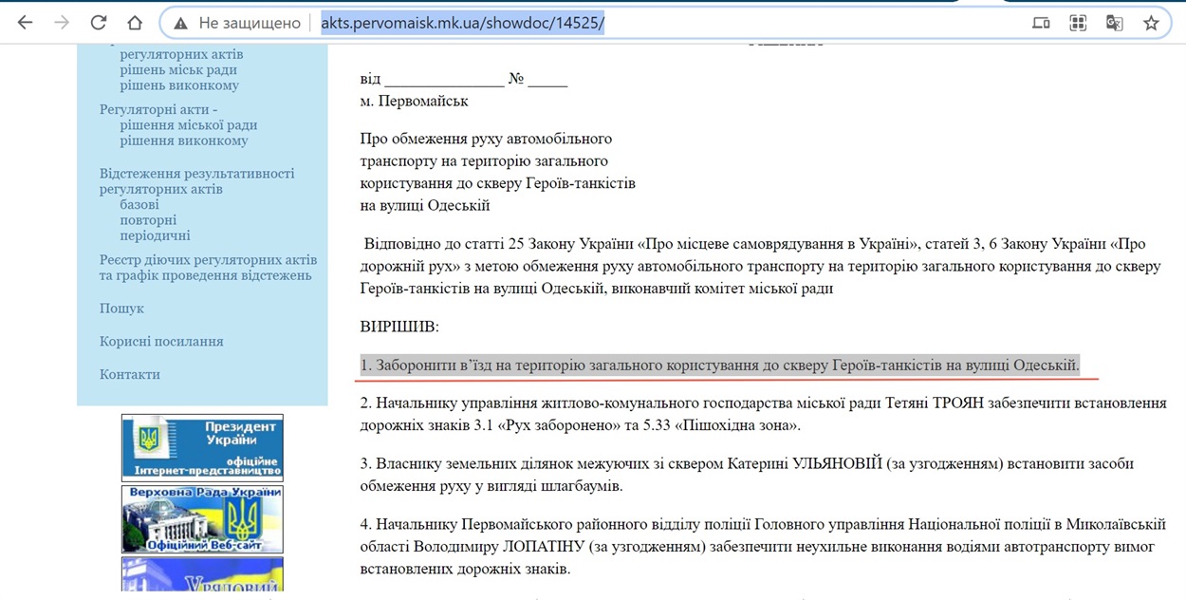Click item 2 mentioning Тетяні ТРОЯН

pos(763,414)
